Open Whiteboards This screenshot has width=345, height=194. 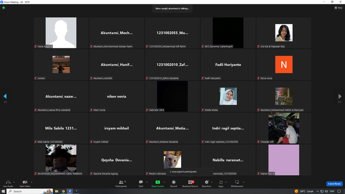click(x=237, y=183)
